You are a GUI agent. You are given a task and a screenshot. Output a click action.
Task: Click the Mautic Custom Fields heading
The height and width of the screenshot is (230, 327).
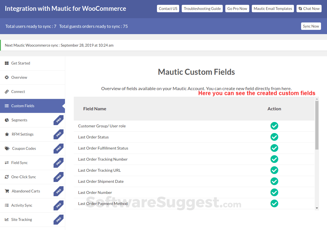click(196, 72)
